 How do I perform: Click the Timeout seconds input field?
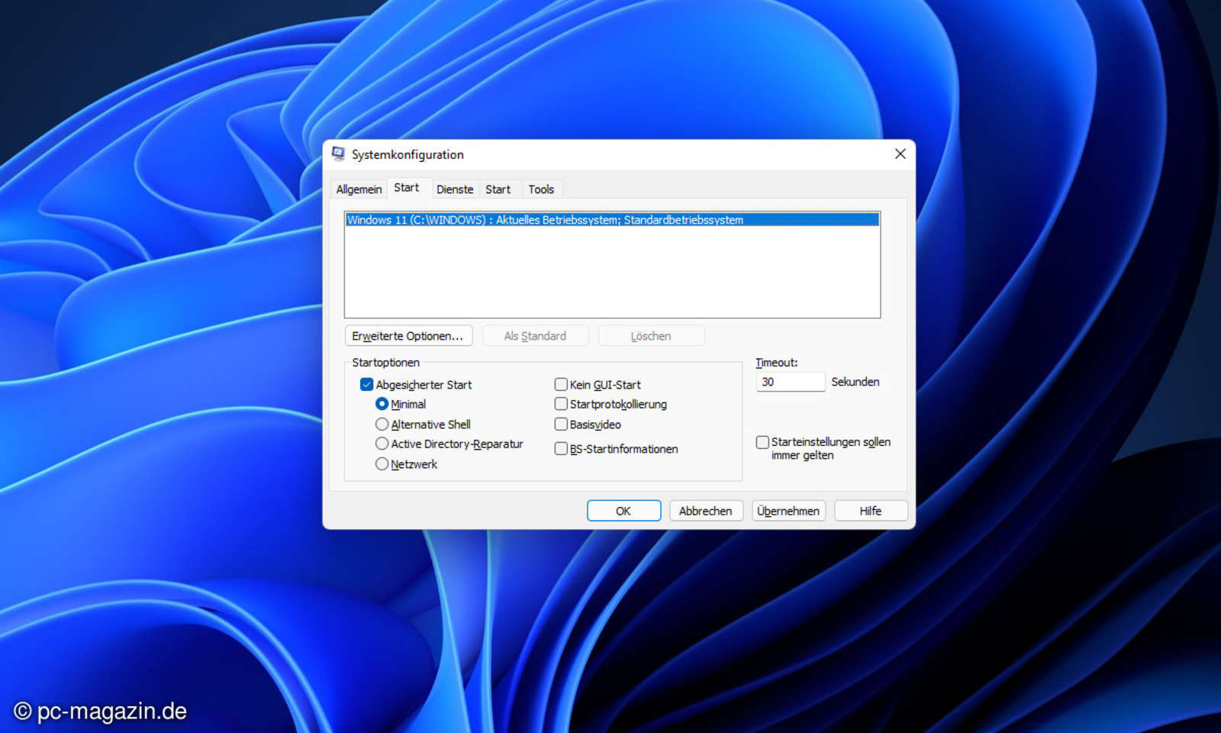[790, 382]
